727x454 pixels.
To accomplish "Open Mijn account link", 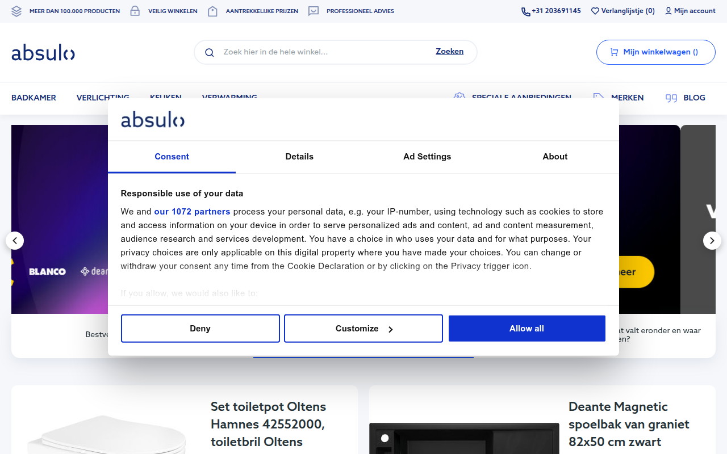I will click(x=695, y=11).
